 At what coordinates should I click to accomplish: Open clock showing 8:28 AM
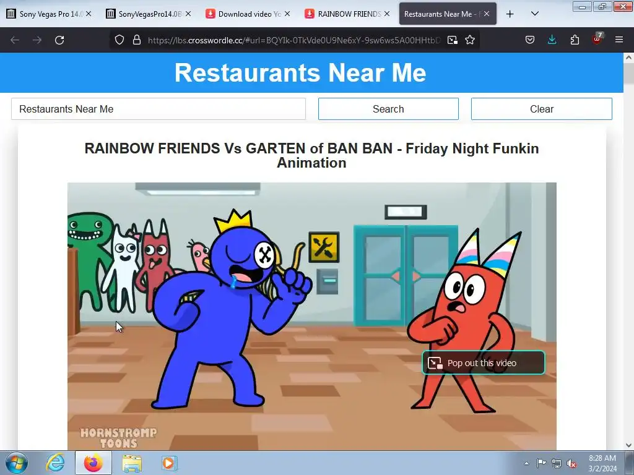click(602, 463)
